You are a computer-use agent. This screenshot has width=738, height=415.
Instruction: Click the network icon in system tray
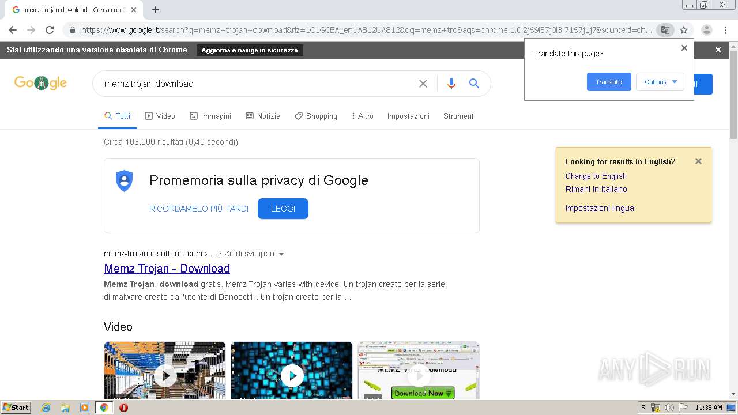point(656,408)
